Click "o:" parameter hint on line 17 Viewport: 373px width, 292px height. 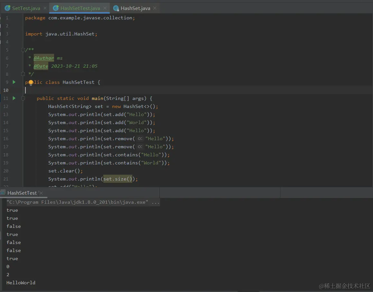(140, 147)
